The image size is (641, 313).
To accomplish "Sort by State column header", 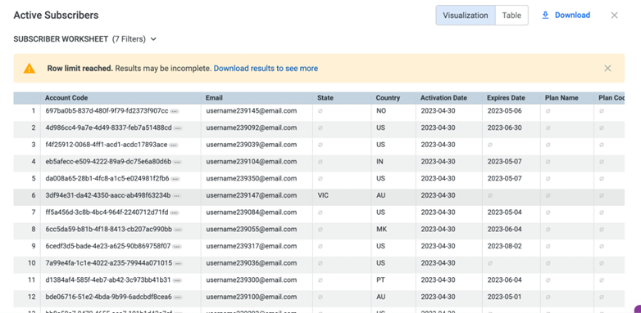I will 325,98.
